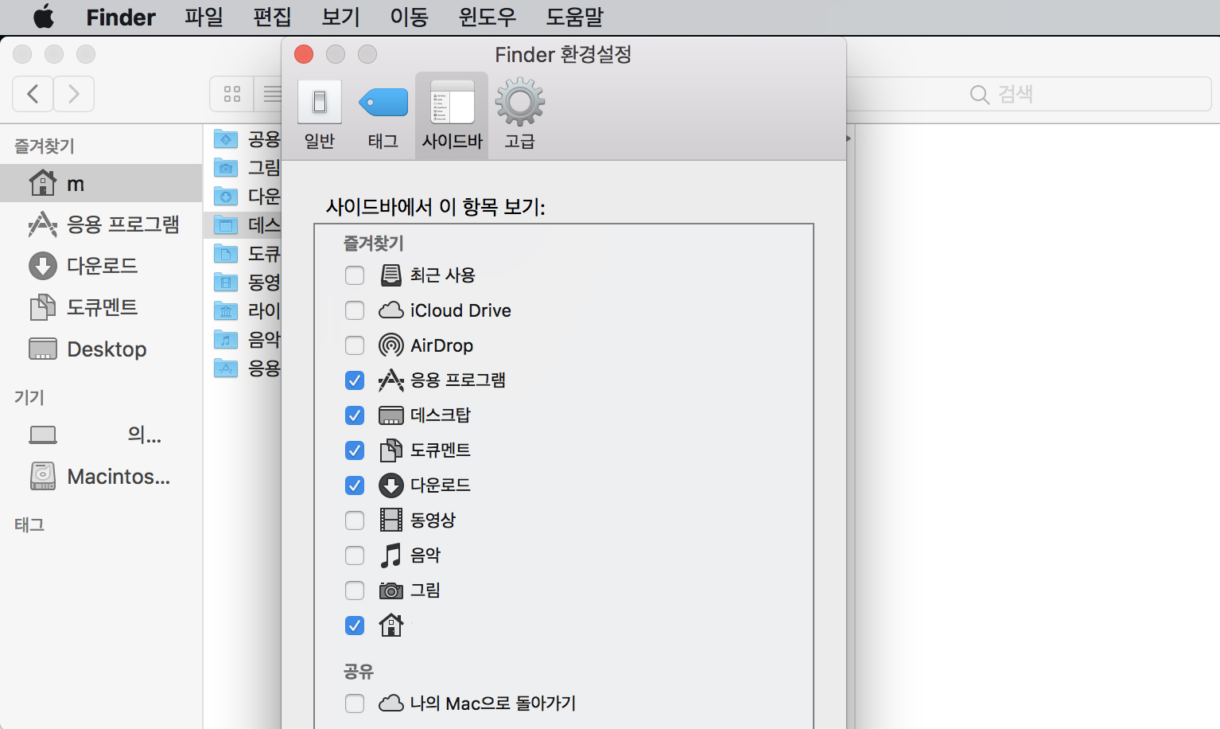This screenshot has width=1220, height=729.
Task: Open 다운로드 in the Finder sidebar
Action: click(102, 266)
